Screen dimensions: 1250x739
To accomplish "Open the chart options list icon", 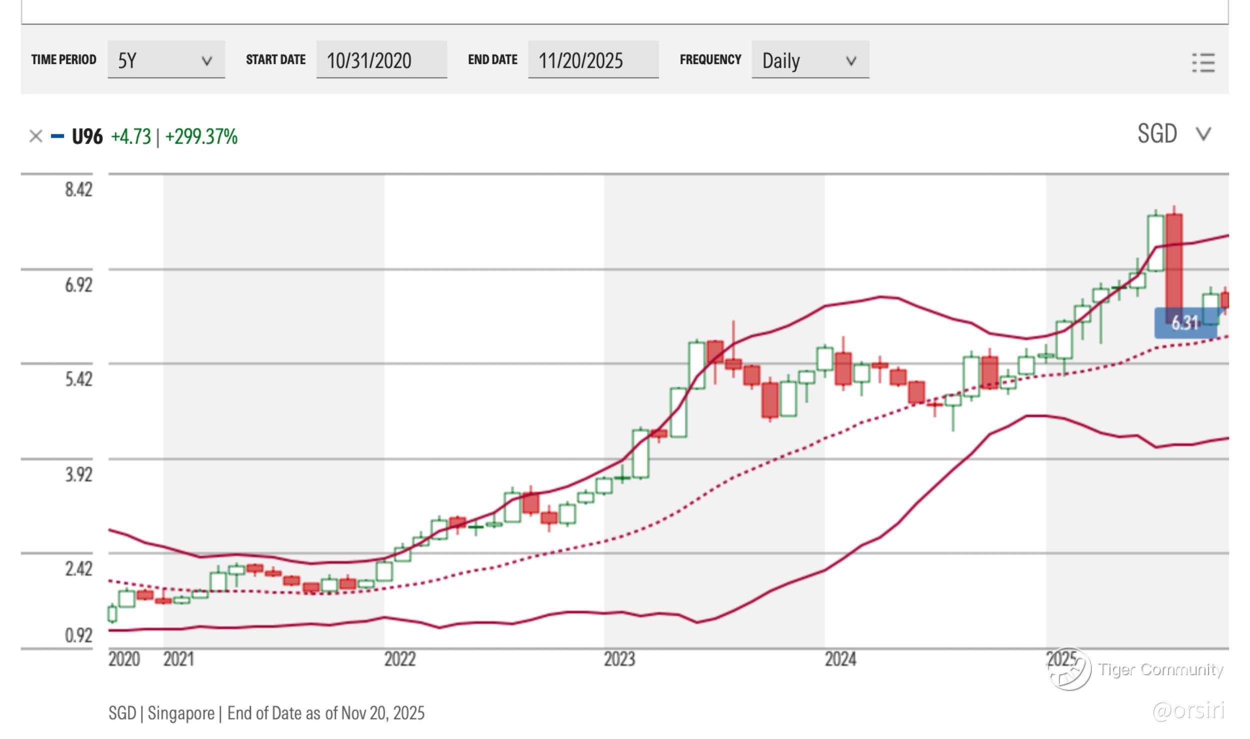I will point(1203,63).
